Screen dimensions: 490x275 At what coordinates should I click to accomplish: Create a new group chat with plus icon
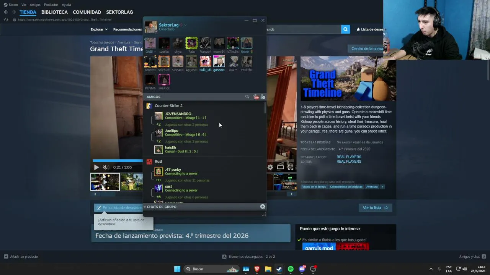263,207
